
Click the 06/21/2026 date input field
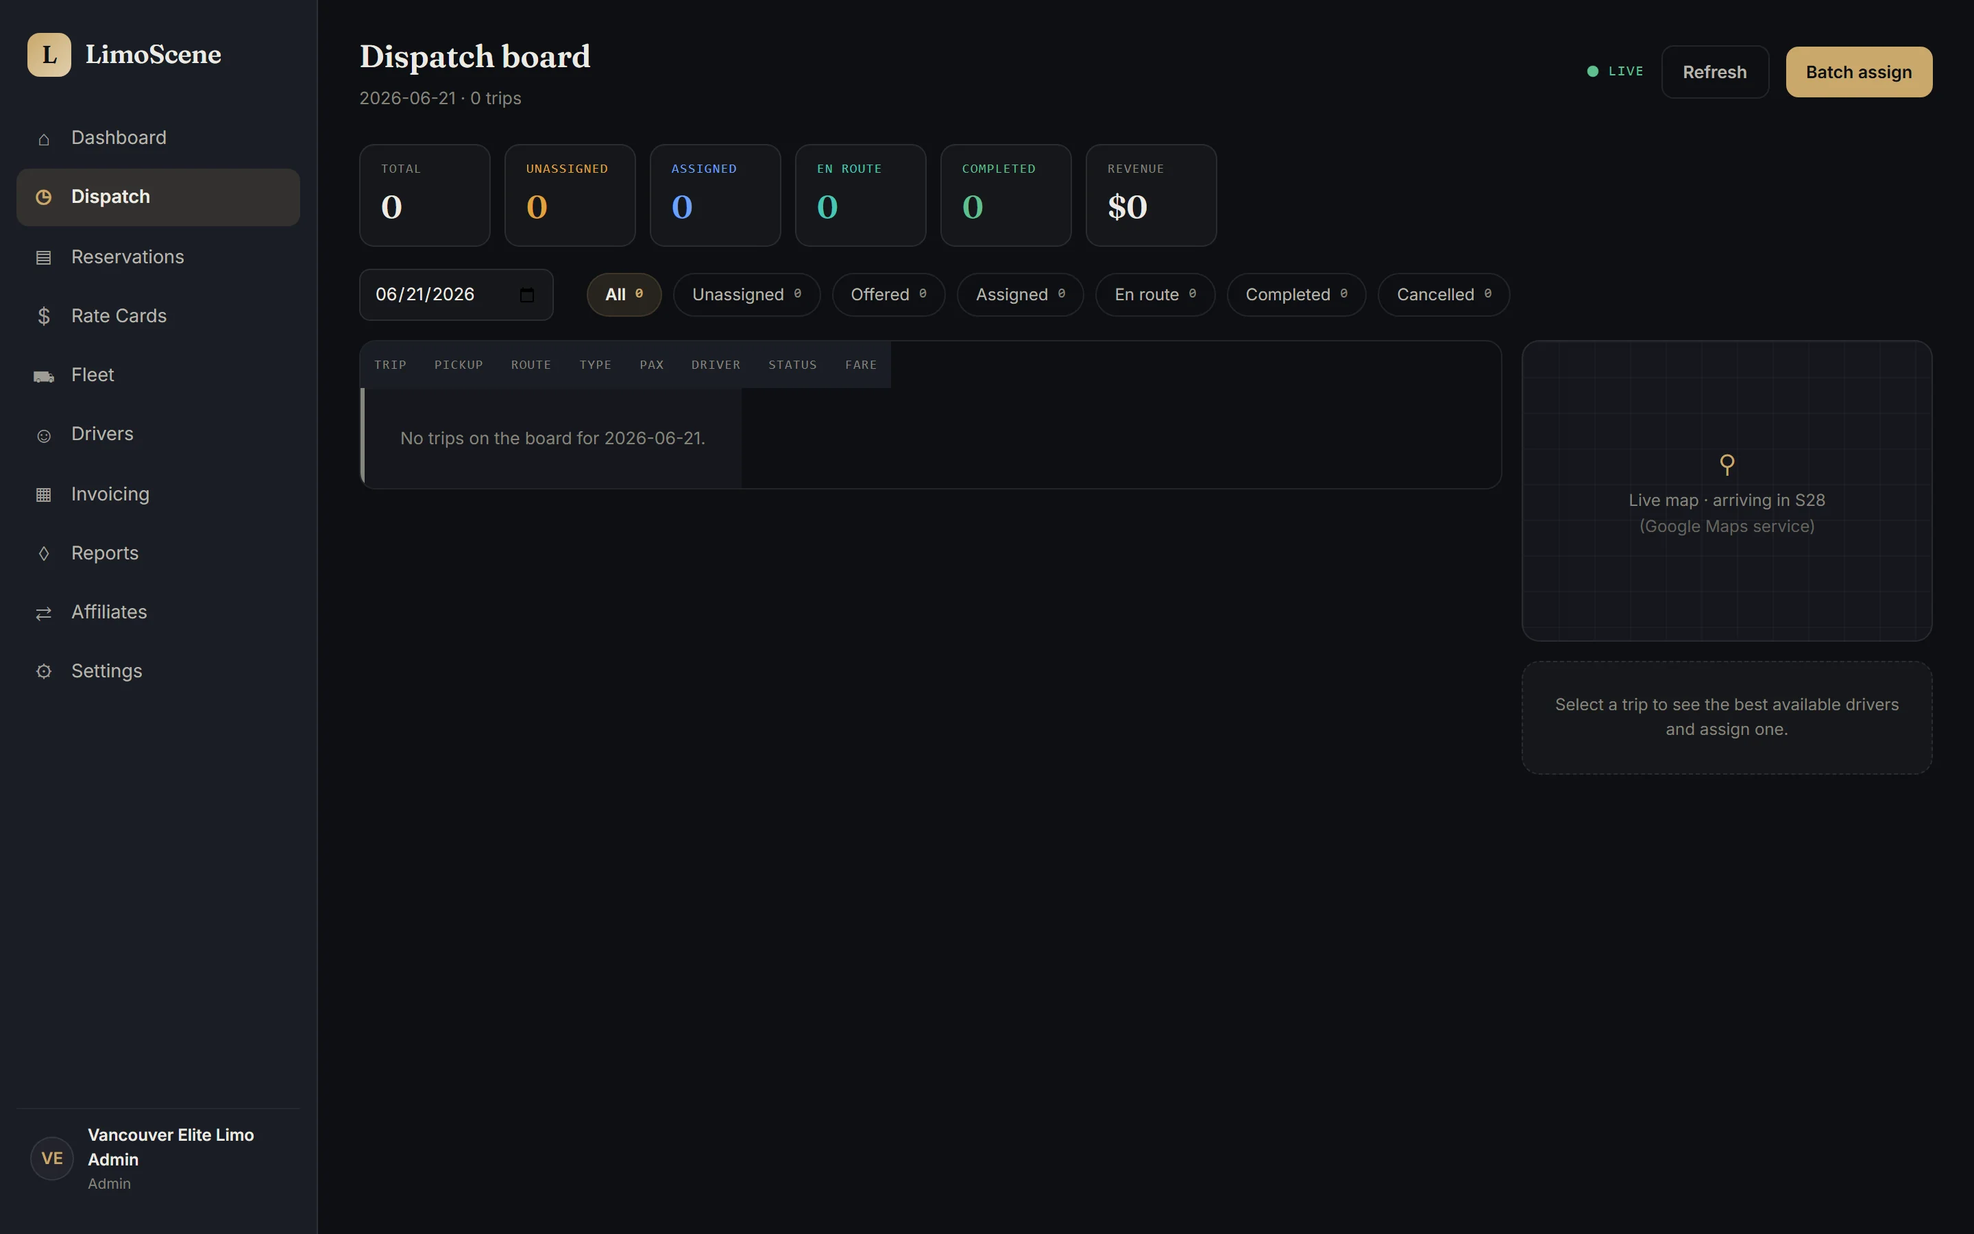tap(456, 295)
